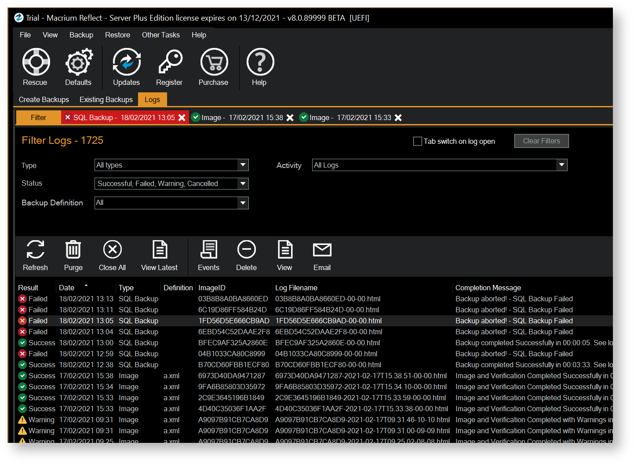
Task: Expand the Status filter dropdown
Action: (243, 183)
